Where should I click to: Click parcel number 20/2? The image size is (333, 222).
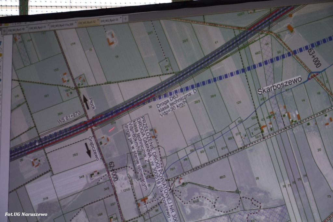[x=185, y=41]
